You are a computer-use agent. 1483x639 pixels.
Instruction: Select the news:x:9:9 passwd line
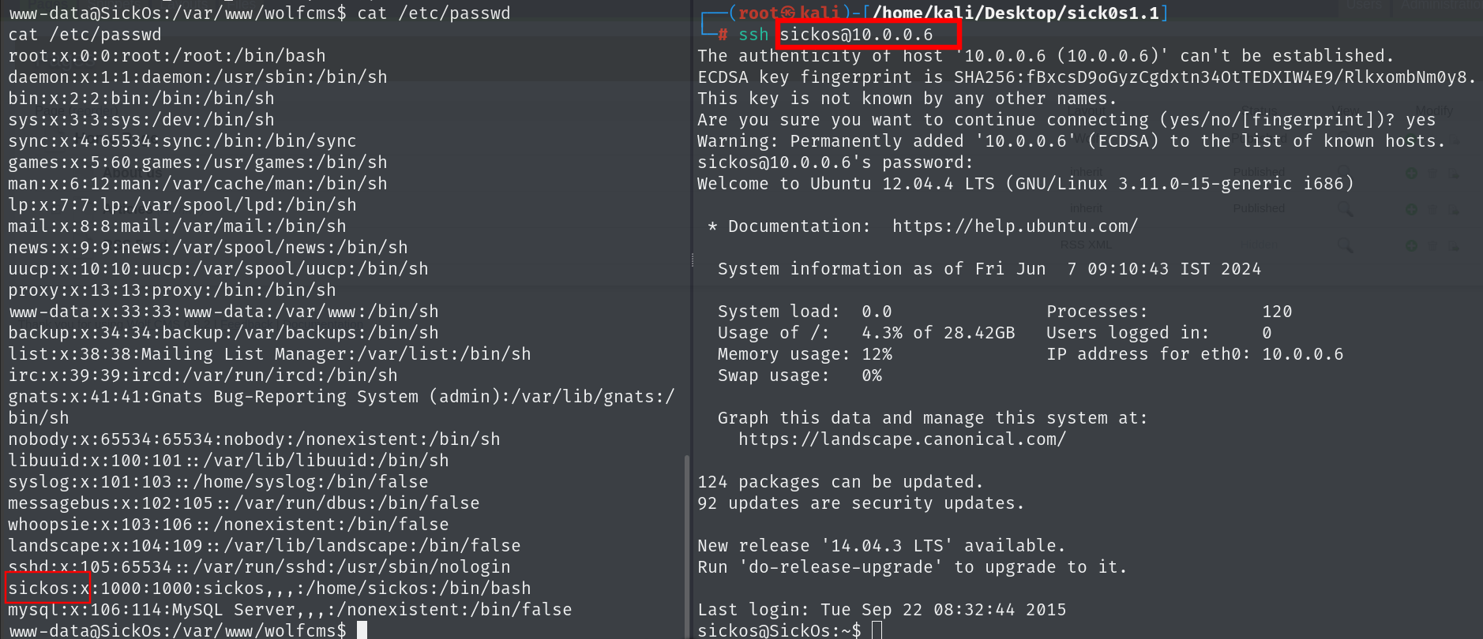click(208, 248)
